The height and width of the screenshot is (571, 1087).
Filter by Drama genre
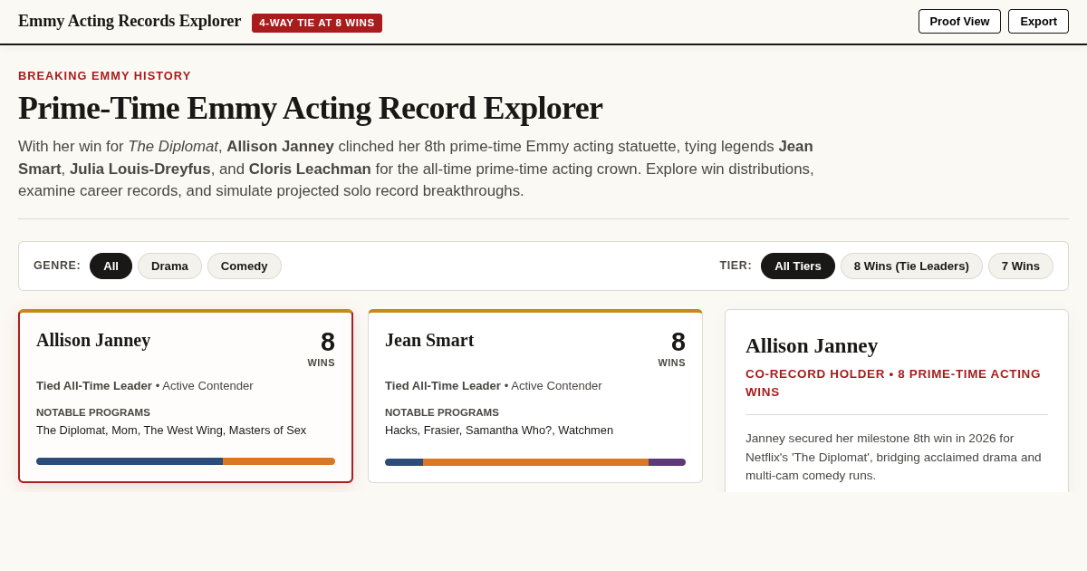(169, 266)
